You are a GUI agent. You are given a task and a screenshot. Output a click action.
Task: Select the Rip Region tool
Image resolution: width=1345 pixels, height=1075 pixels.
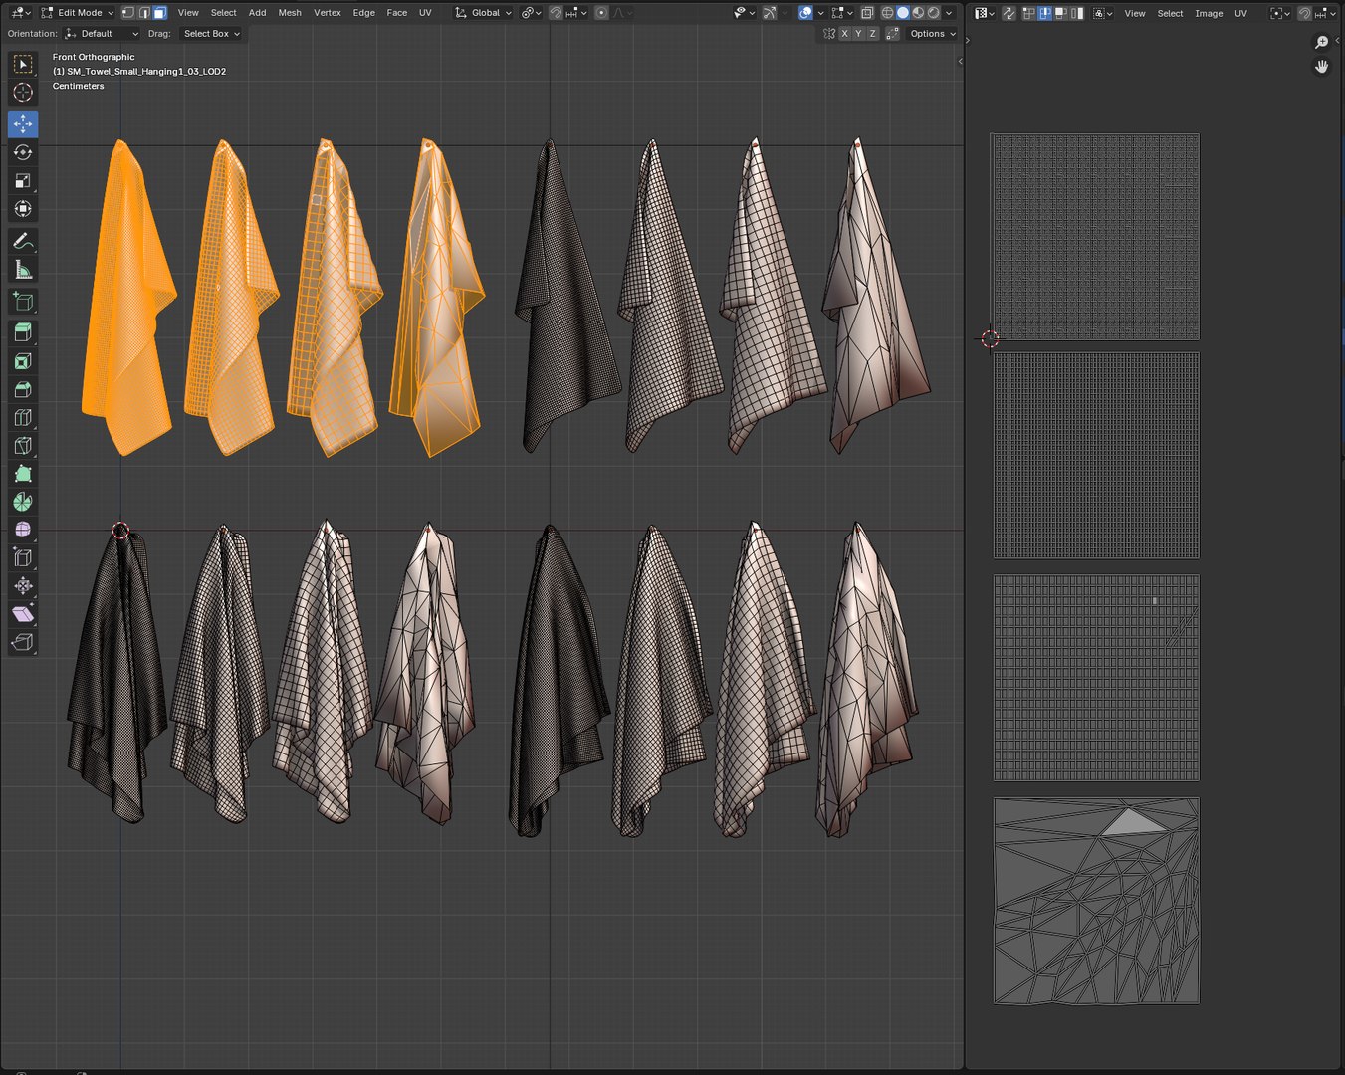tap(23, 642)
